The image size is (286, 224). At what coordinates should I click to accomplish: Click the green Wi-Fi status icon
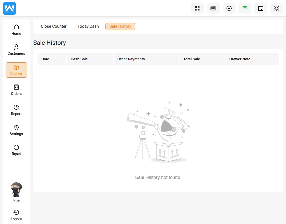245,8
